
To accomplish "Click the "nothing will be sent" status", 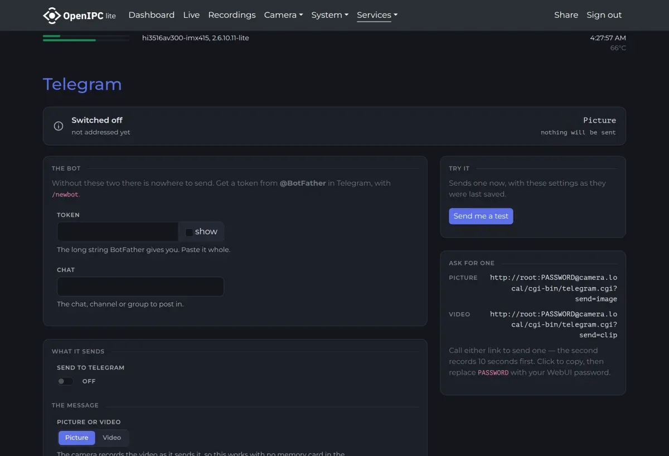I will pyautogui.click(x=578, y=133).
